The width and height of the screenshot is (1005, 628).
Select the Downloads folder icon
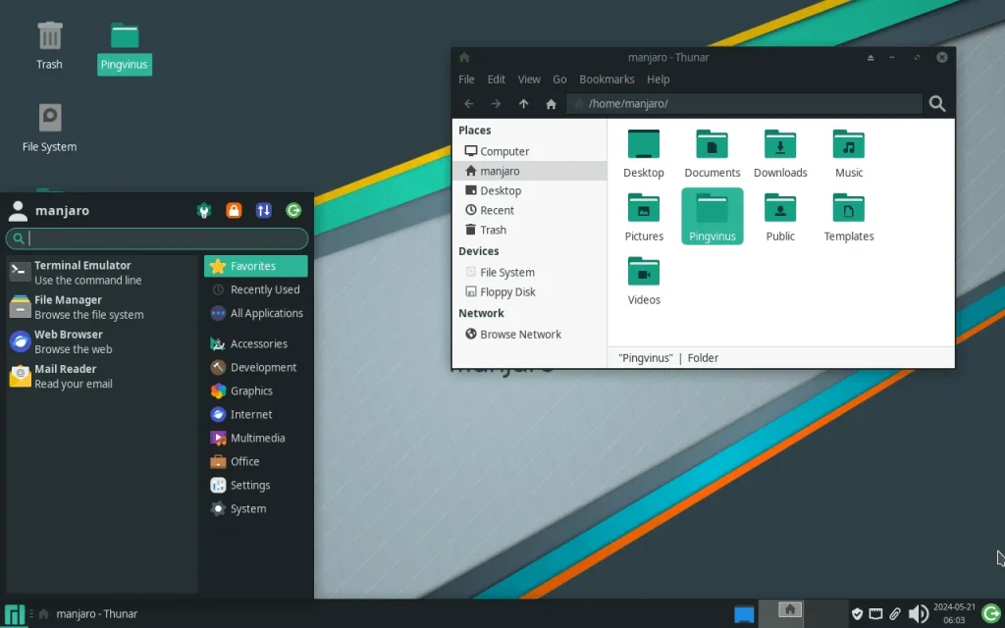click(x=780, y=154)
